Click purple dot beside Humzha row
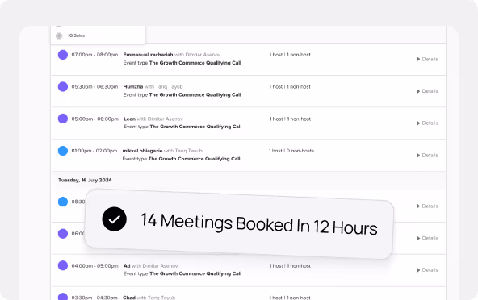 63,86
